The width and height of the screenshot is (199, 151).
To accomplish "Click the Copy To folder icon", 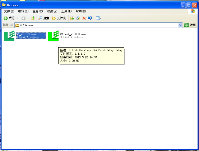I will [x=78, y=18].
